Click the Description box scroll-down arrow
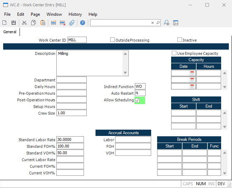 coord(125,72)
